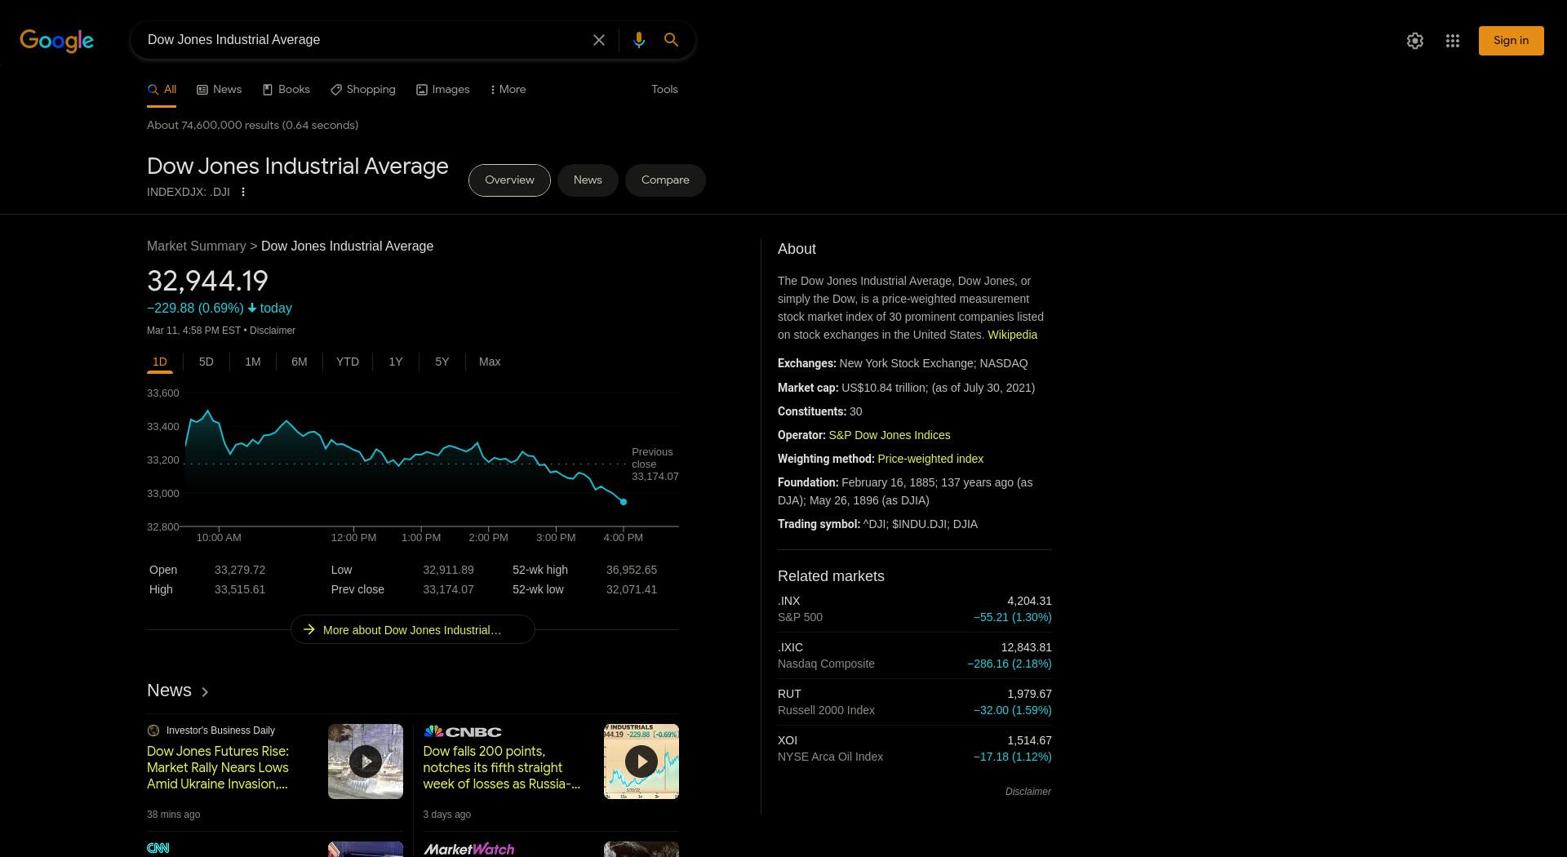Select the 1D chart range

tap(160, 362)
